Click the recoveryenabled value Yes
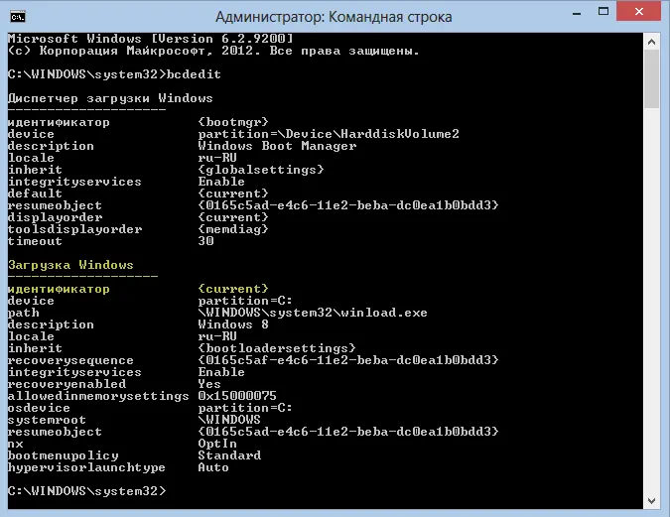Viewport: 670px width, 517px height. (209, 384)
